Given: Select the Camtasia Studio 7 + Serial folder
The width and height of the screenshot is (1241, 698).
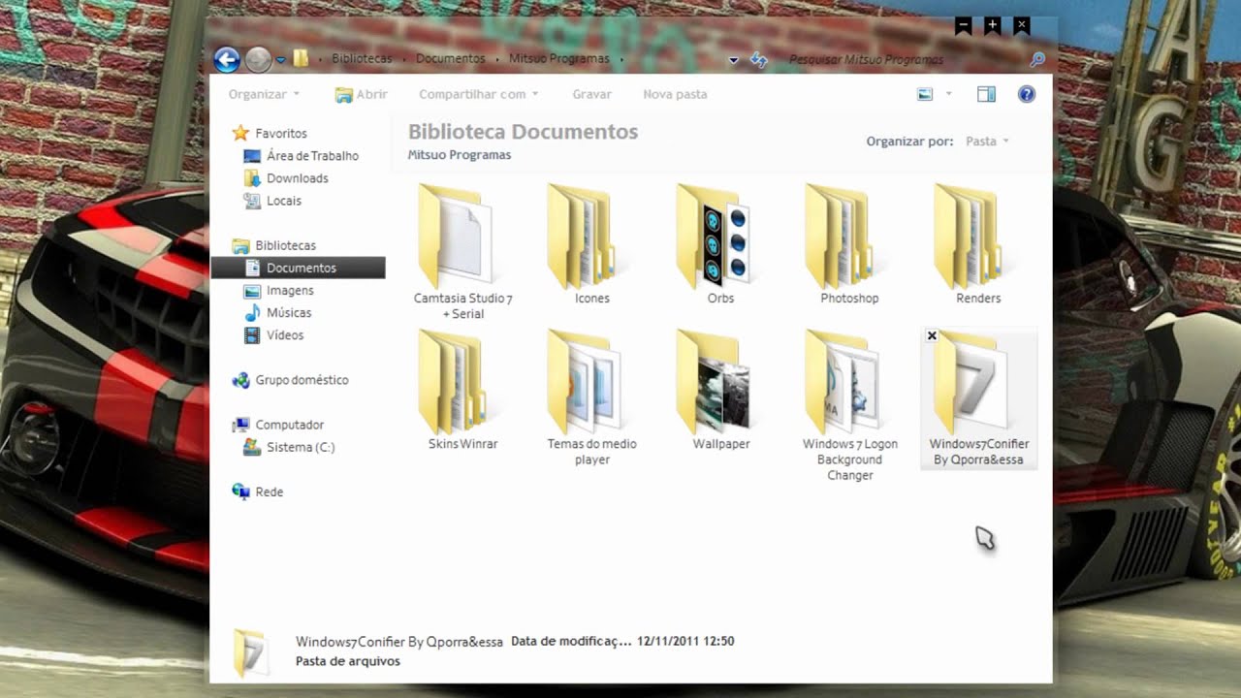Looking at the screenshot, I should point(463,250).
